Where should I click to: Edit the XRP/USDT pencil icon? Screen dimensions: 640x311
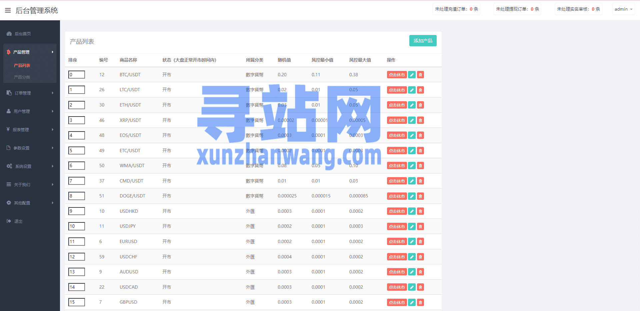[412, 120]
